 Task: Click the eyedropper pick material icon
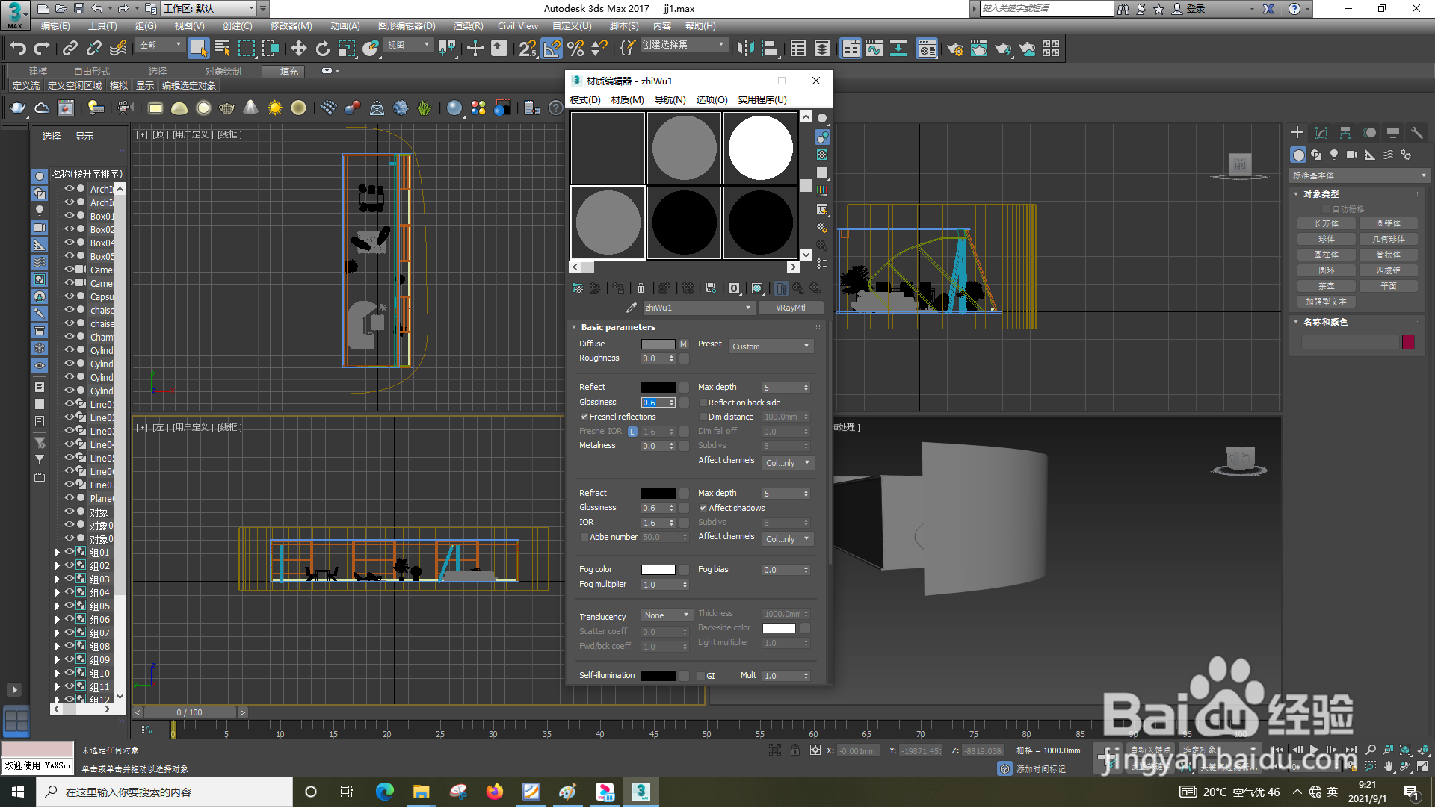pyautogui.click(x=632, y=308)
